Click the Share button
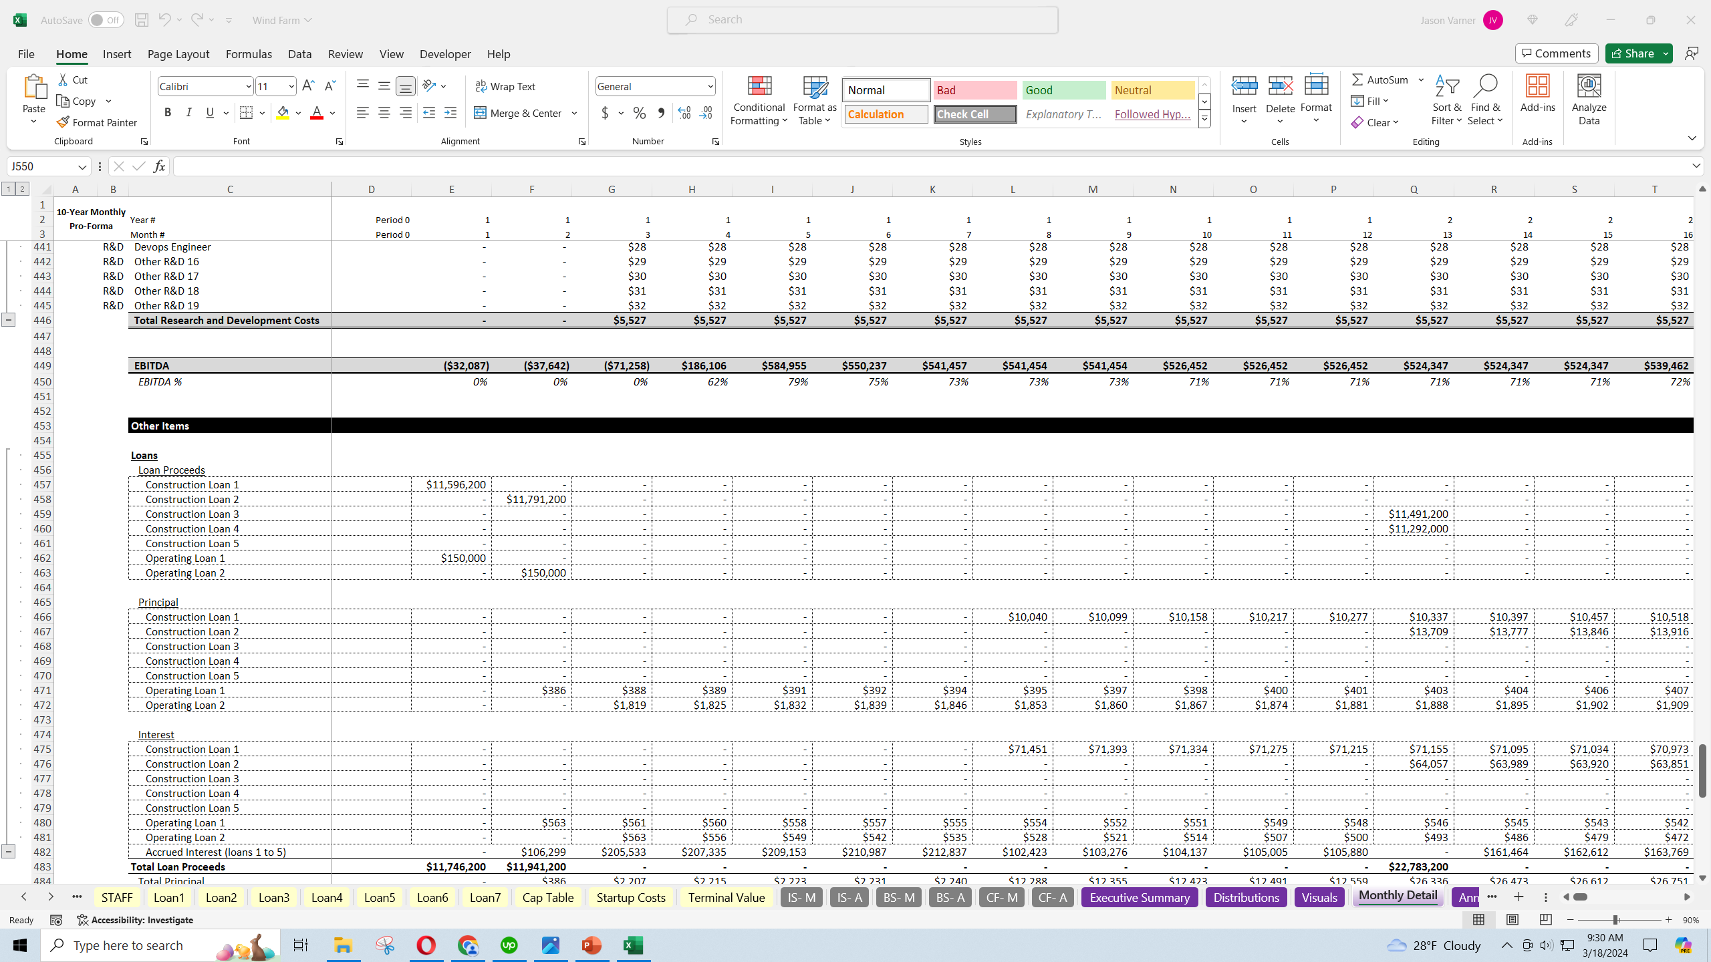Viewport: 1711px width, 962px height. [1632, 53]
